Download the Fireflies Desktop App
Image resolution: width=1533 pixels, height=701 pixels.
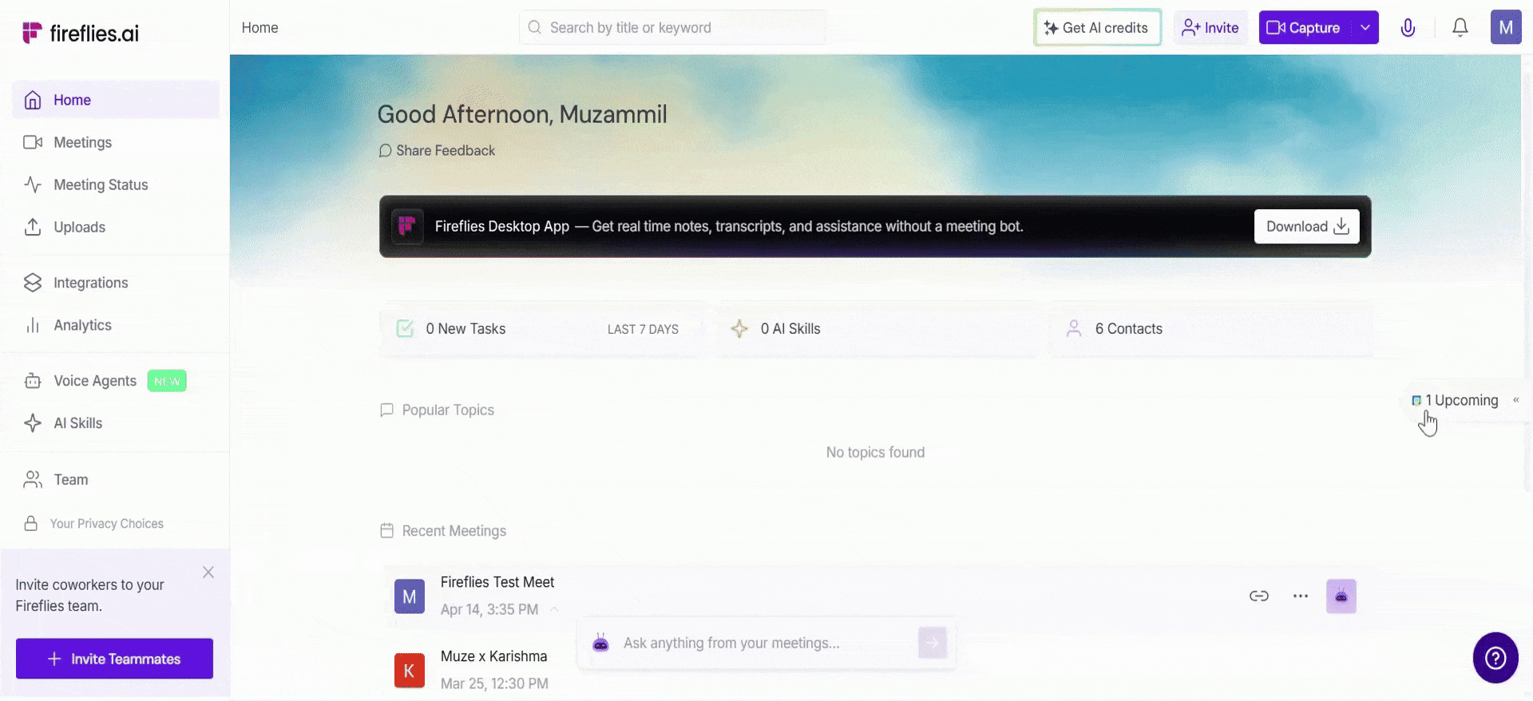tap(1307, 227)
